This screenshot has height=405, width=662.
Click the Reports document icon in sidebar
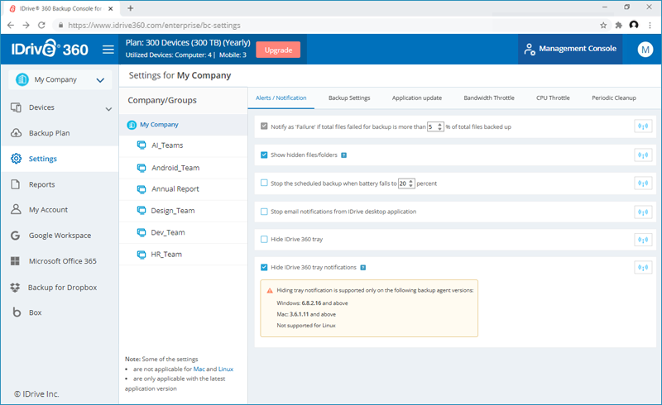point(16,184)
